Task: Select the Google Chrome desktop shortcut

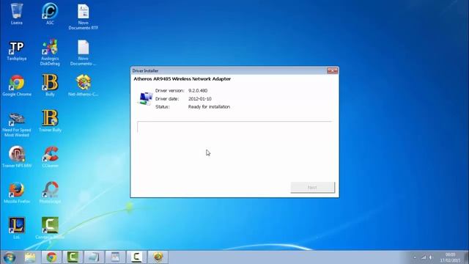Action: pos(17,86)
